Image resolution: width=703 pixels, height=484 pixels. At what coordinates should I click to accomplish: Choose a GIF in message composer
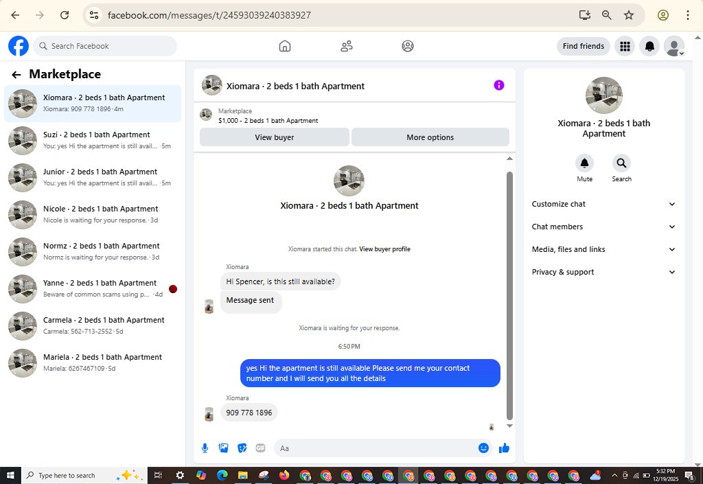tap(260, 448)
